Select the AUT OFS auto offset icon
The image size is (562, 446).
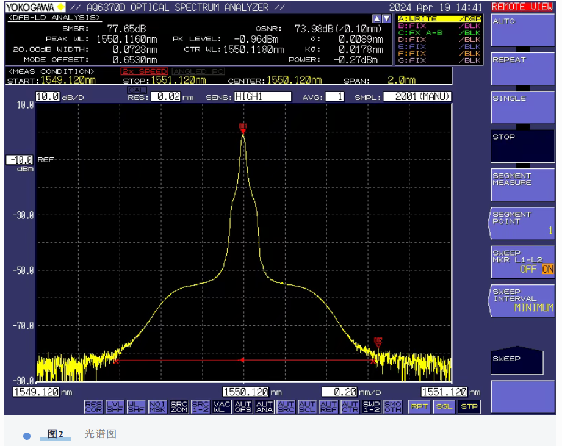tap(243, 406)
